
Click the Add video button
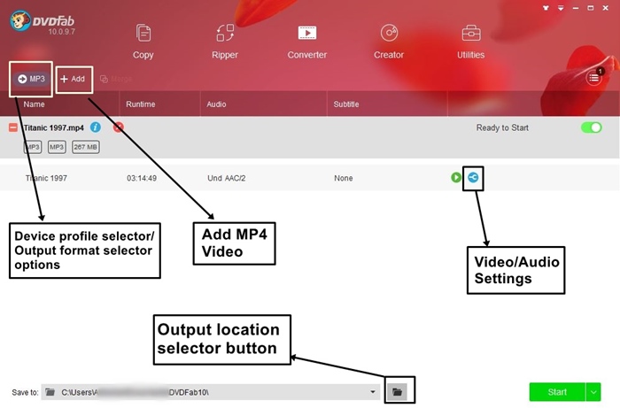click(73, 79)
